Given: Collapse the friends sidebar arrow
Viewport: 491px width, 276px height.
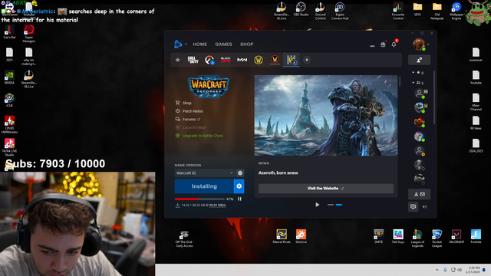Looking at the screenshot, I should (x=424, y=207).
